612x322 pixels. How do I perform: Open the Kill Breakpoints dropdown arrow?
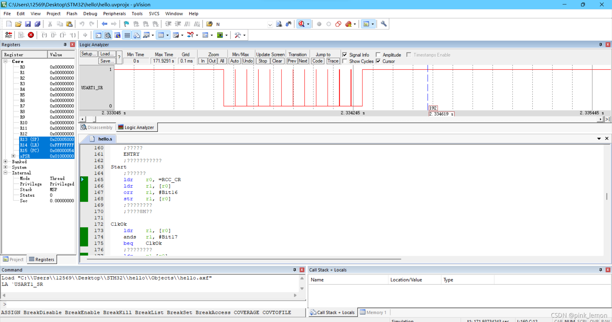coord(355,24)
